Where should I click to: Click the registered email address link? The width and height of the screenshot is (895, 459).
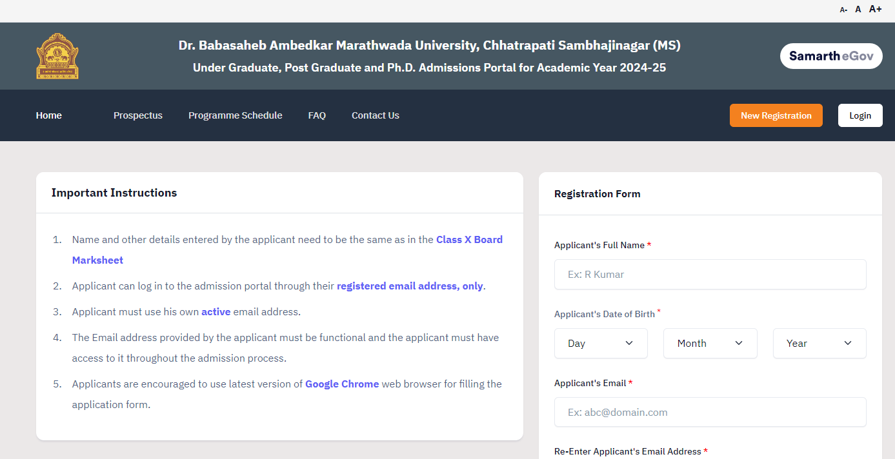[x=409, y=286]
